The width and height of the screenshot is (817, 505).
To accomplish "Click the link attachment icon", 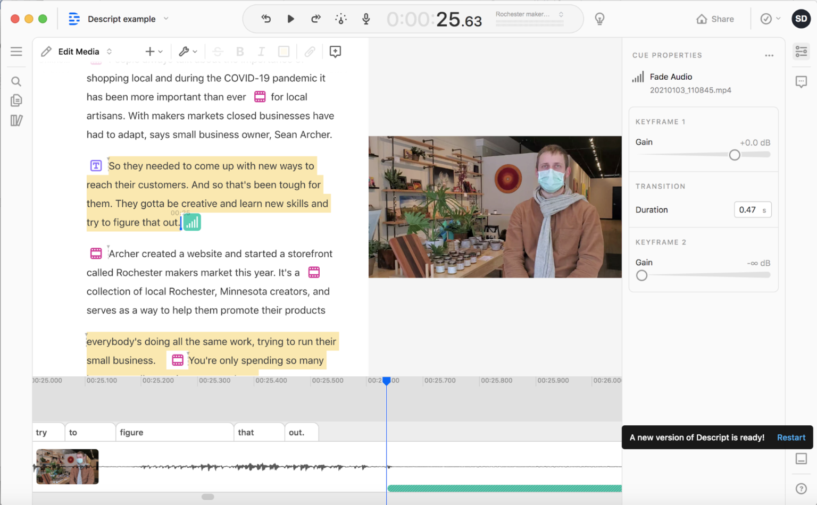I will click(x=310, y=52).
